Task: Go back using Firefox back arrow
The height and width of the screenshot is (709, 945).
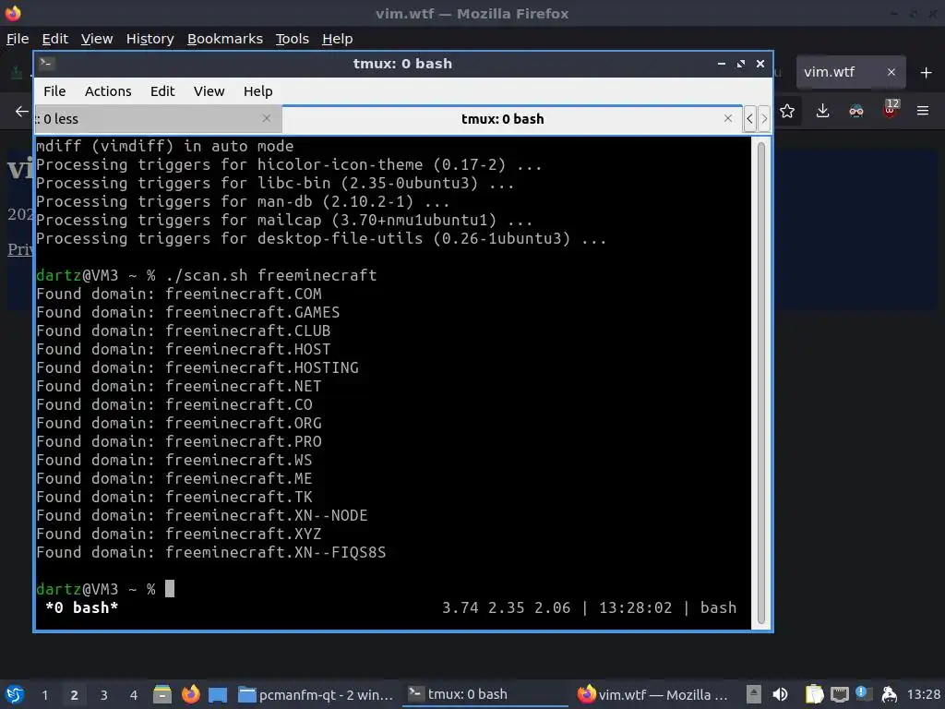Action: [22, 111]
